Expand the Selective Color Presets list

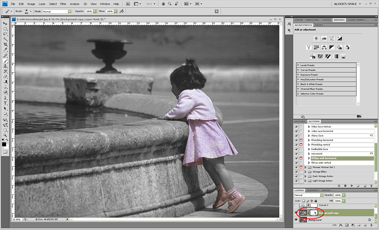pyautogui.click(x=298, y=94)
